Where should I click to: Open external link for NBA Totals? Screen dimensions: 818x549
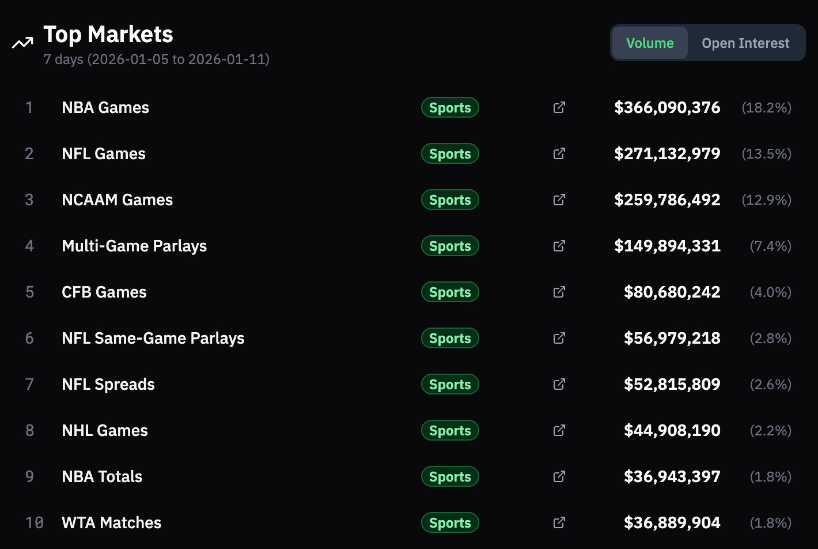click(x=559, y=476)
